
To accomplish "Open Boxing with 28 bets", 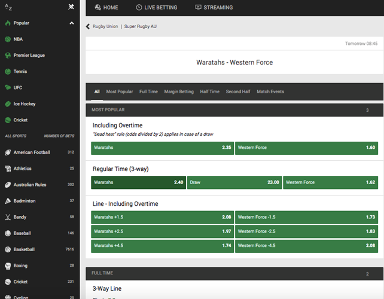I will (x=39, y=266).
